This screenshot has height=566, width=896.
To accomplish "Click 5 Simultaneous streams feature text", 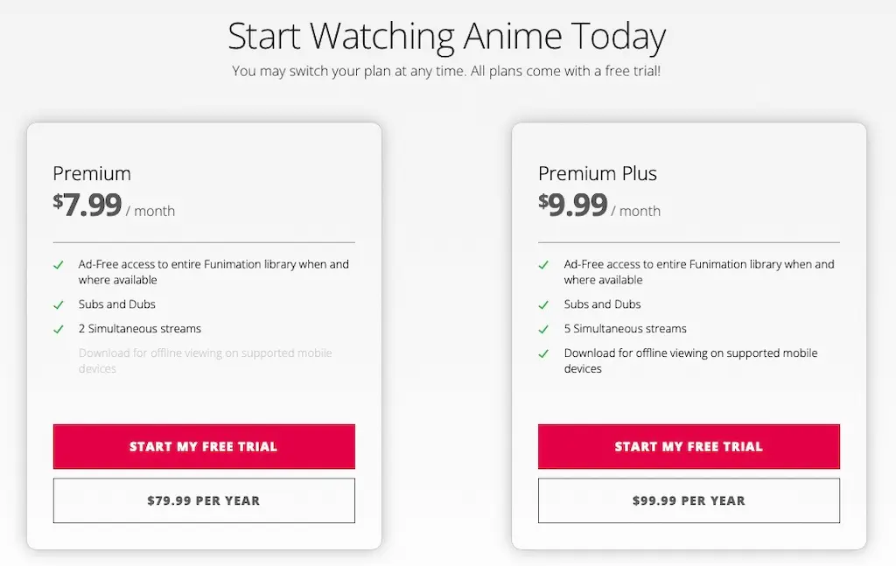I will tap(625, 328).
